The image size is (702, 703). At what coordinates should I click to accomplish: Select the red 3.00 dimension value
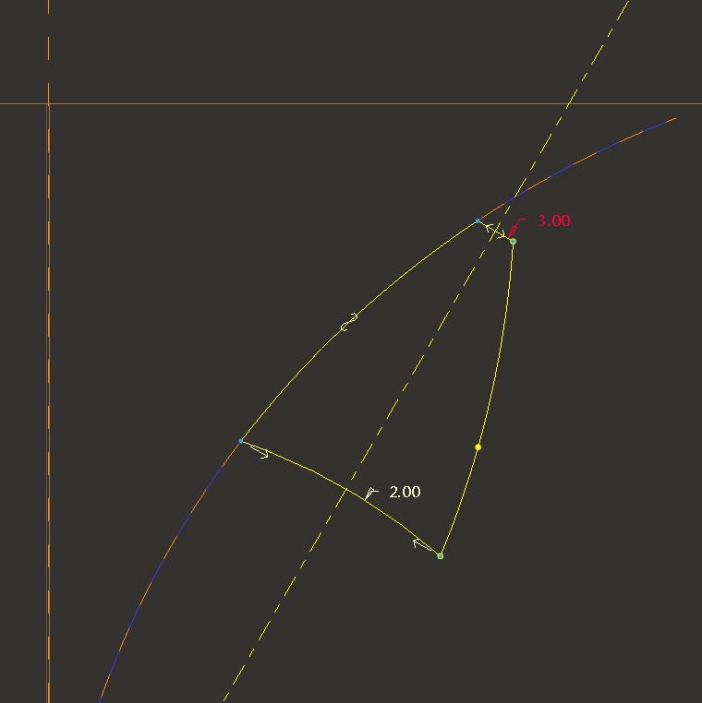554,220
